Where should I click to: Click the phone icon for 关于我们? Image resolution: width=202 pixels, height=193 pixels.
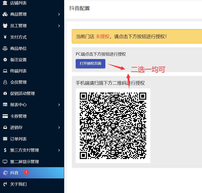5,184
